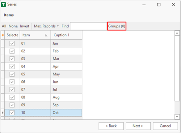This screenshot has width=181, height=133.
Task: Click the Next > button
Action: pyautogui.click(x=138, y=126)
